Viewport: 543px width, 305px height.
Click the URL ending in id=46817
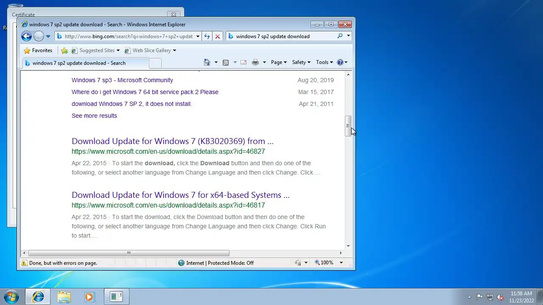pyautogui.click(x=168, y=205)
